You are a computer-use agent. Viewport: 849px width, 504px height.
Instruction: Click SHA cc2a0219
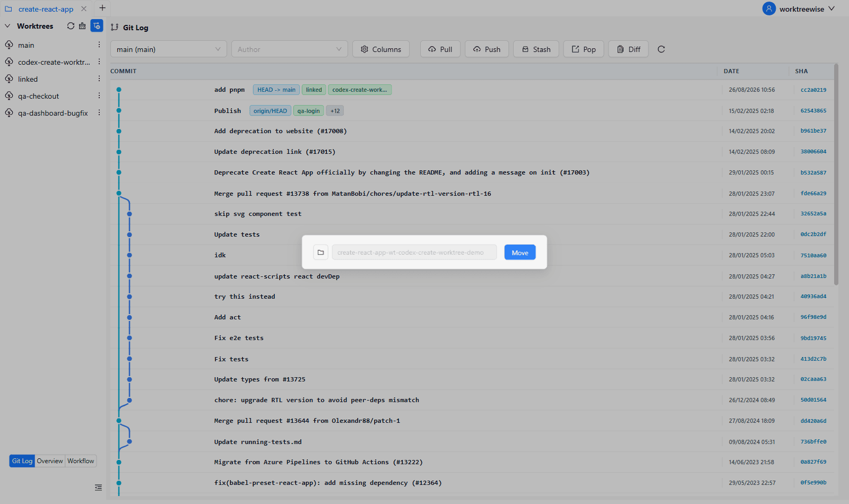pos(813,90)
